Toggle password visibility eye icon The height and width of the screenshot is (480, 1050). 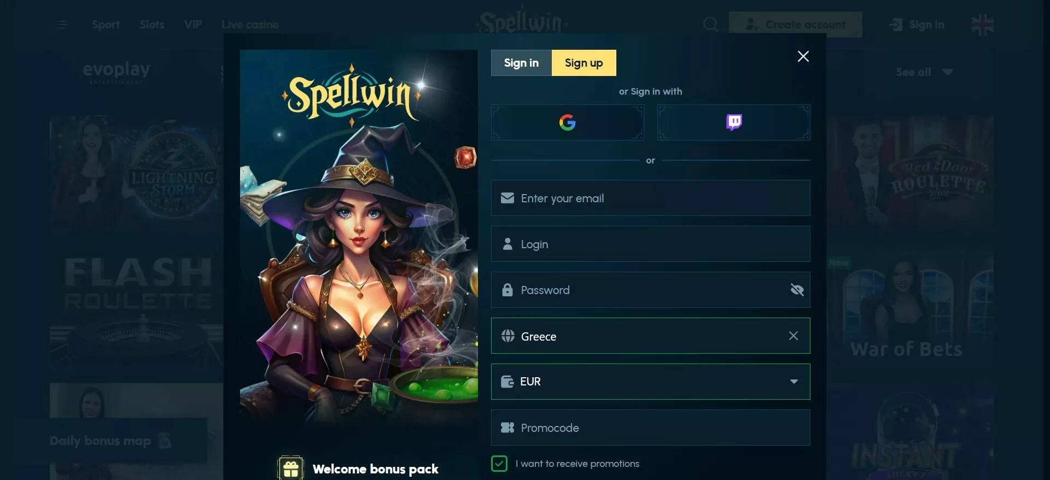pyautogui.click(x=797, y=290)
